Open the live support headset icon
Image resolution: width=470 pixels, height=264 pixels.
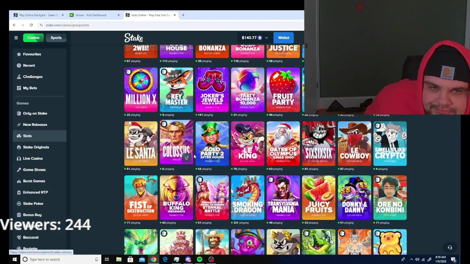click(x=450, y=247)
